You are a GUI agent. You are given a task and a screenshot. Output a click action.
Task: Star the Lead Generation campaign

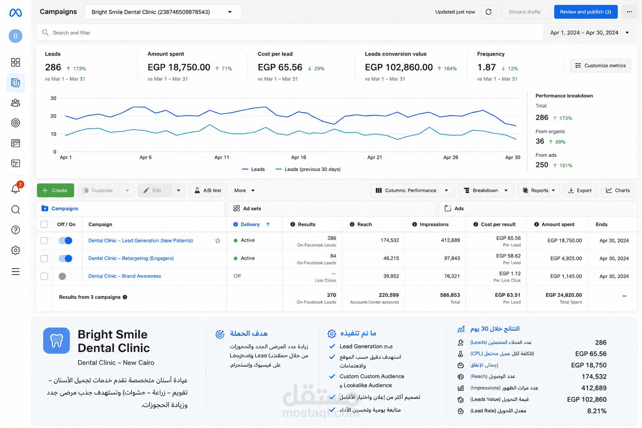(218, 241)
